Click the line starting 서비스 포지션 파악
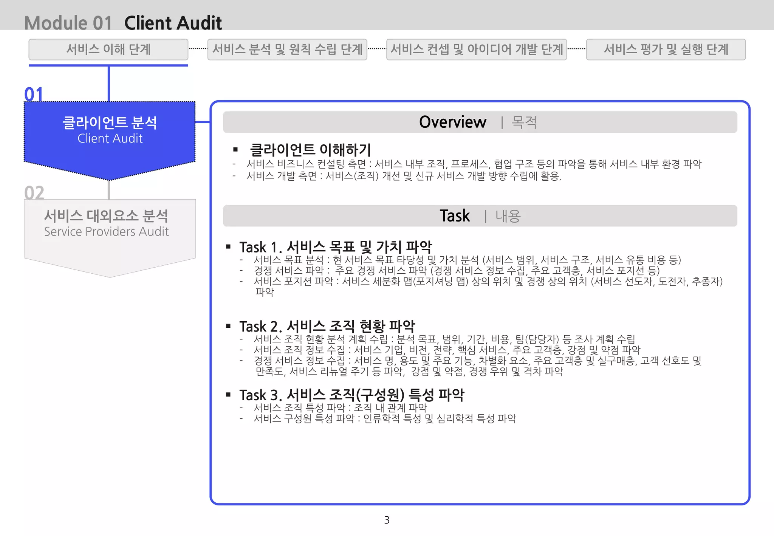Screen dimensions: 774x536 point(488,287)
